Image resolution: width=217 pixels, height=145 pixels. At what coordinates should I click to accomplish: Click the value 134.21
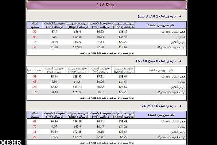point(123,127)
